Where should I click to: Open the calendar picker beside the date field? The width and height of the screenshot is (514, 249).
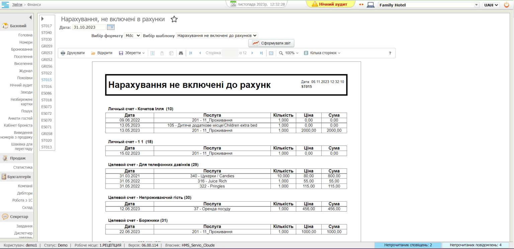[x=110, y=27]
